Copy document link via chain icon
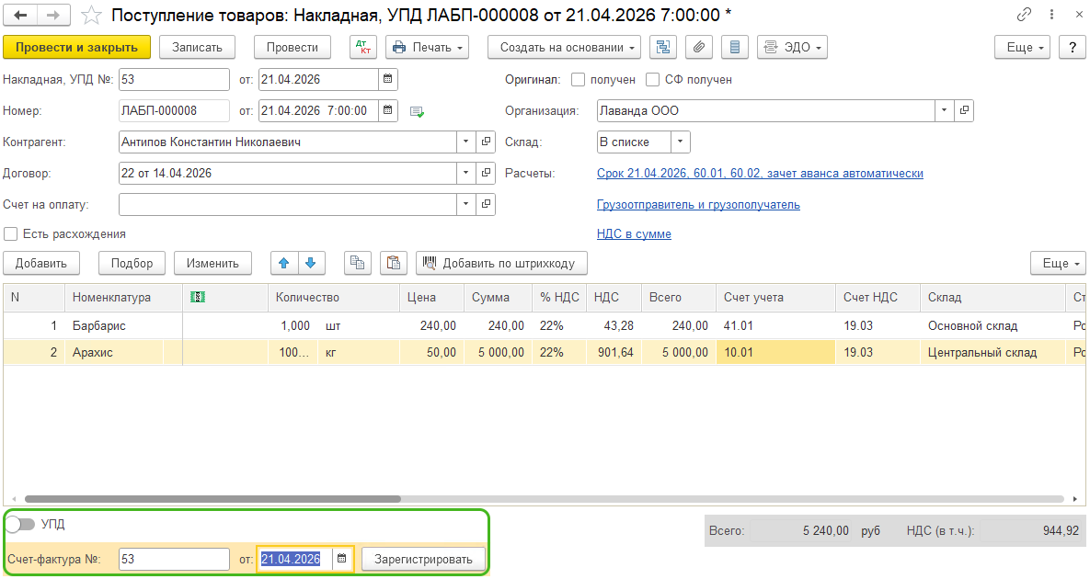This screenshot has height=579, width=1090. coord(1023,15)
